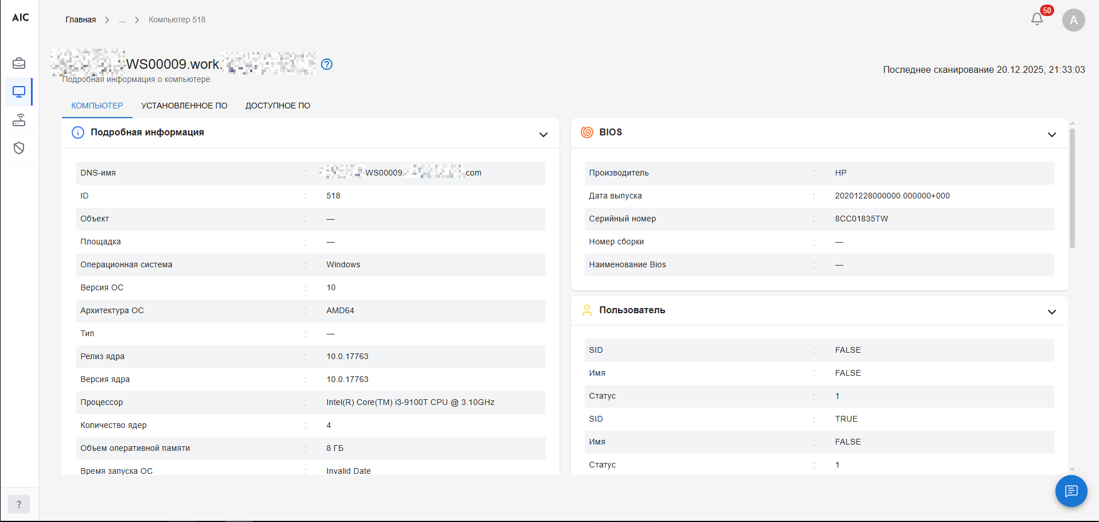The image size is (1099, 522).
Task: Select the computers monitor icon in sidebar
Action: click(19, 92)
